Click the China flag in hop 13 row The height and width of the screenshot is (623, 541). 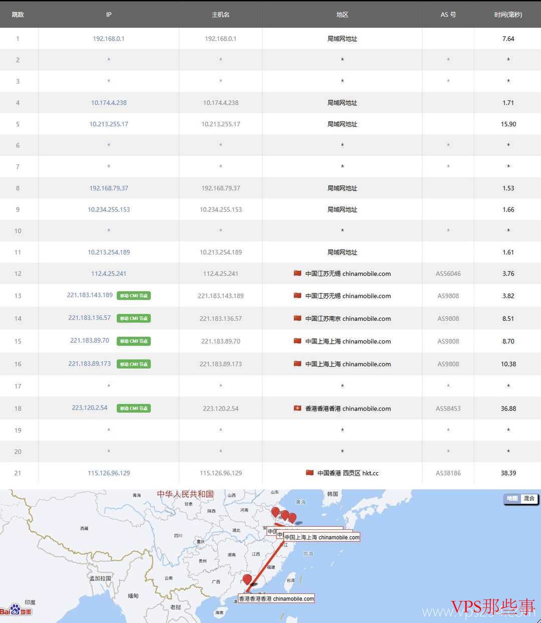click(x=298, y=296)
